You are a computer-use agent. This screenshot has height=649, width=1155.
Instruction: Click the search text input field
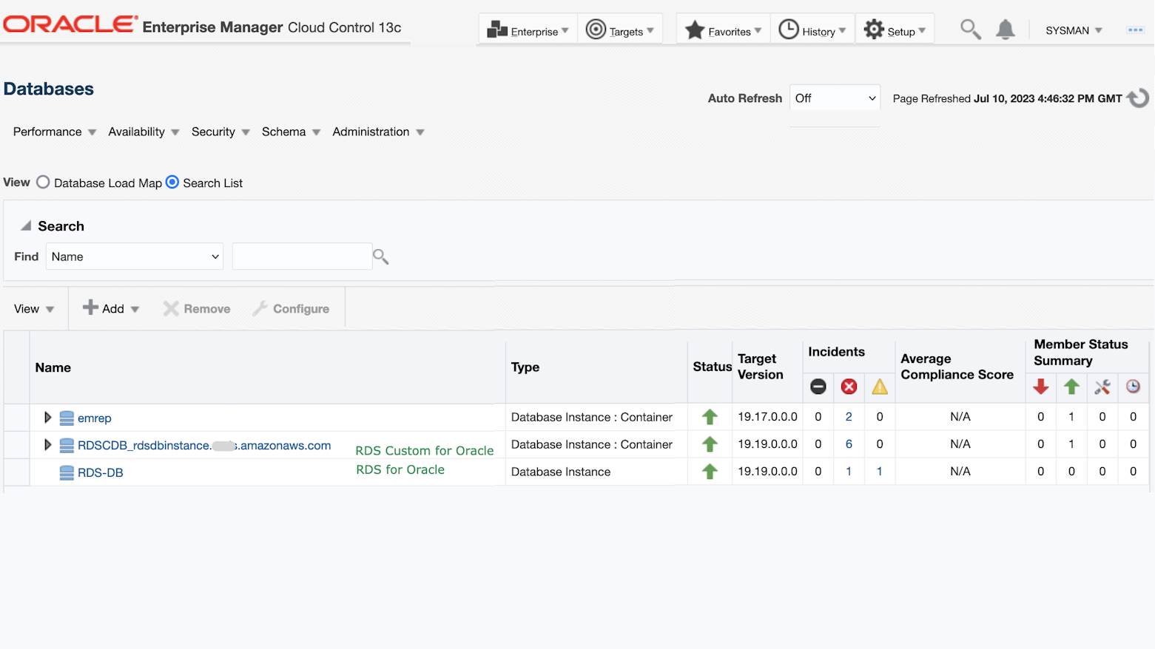[x=302, y=256]
